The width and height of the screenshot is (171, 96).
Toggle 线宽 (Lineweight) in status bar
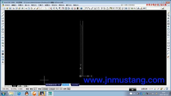pyautogui.click(x=65, y=89)
